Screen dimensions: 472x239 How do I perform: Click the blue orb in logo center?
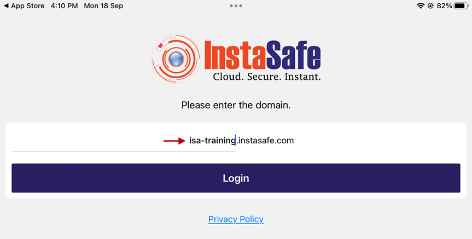click(176, 59)
